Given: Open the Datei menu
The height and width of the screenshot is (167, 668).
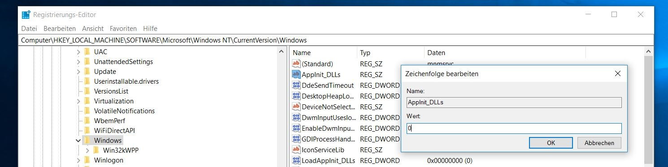Looking at the screenshot, I should [29, 28].
